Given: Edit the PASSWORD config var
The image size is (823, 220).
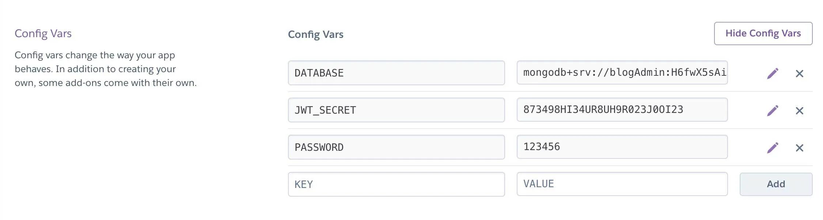Looking at the screenshot, I should (773, 148).
